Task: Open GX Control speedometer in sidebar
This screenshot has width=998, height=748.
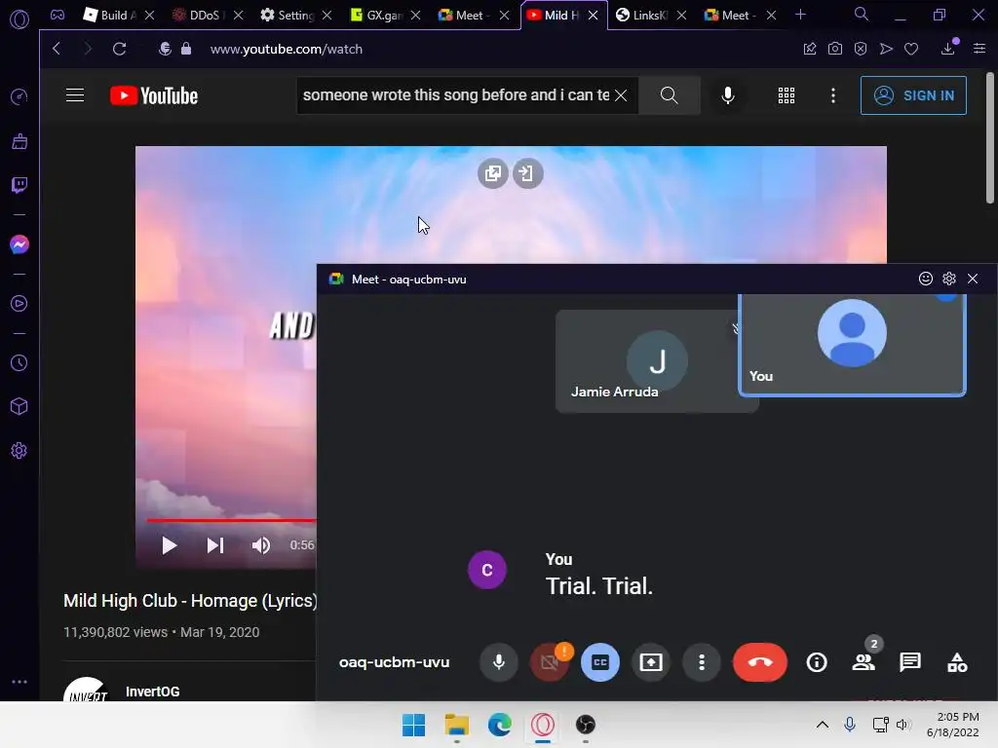Action: (19, 96)
